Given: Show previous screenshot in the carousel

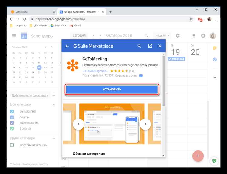Looking at the screenshot, I should (78, 124).
